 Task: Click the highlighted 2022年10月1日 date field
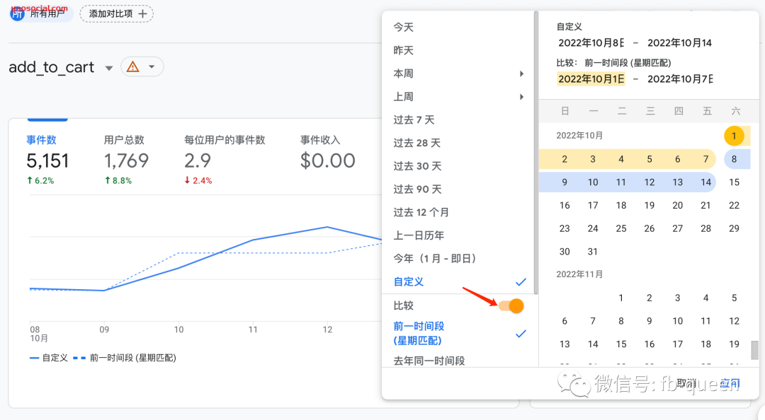pos(591,79)
